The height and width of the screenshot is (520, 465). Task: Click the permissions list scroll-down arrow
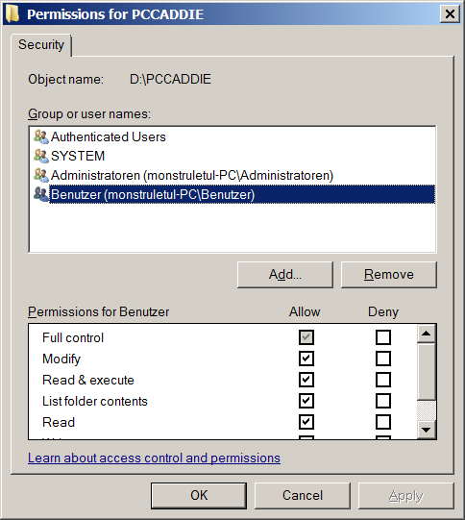[426, 430]
